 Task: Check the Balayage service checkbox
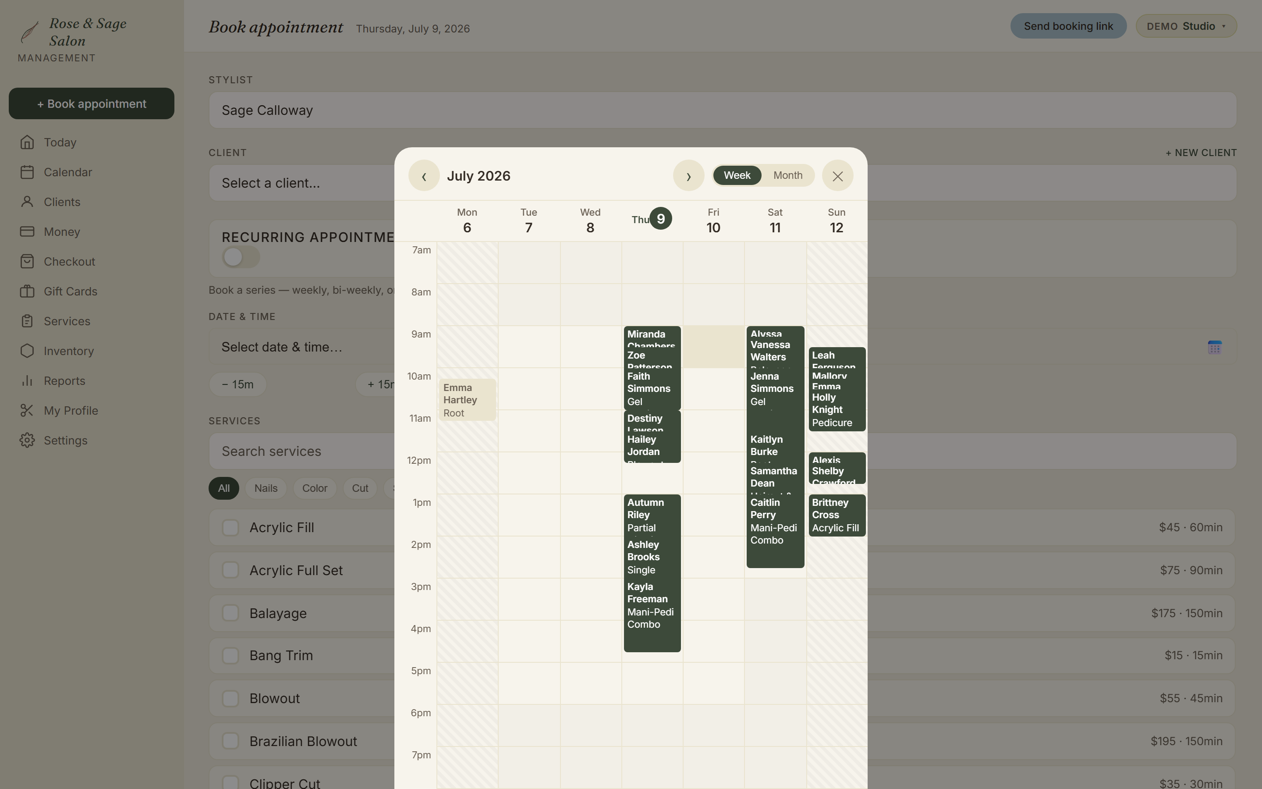[x=230, y=613]
